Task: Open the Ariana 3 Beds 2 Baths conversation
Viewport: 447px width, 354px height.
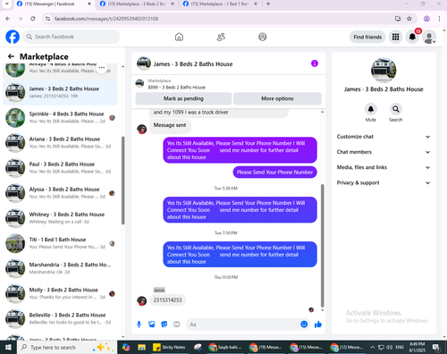Action: point(60,143)
